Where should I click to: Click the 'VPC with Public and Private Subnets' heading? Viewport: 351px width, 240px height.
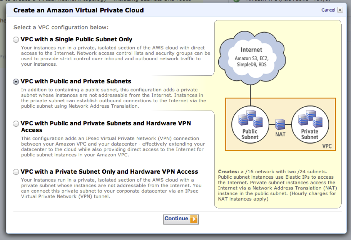click(76, 81)
